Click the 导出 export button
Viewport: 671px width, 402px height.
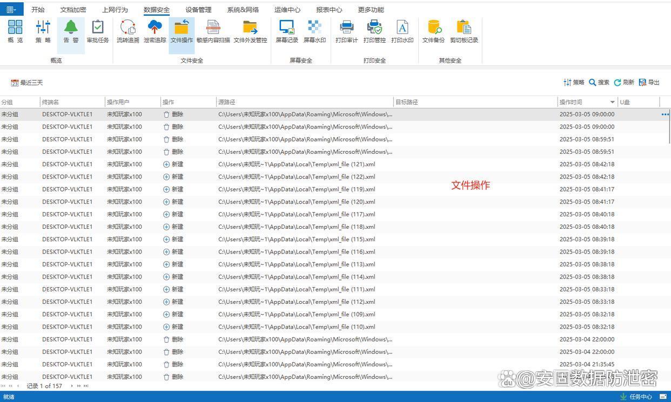pos(649,83)
